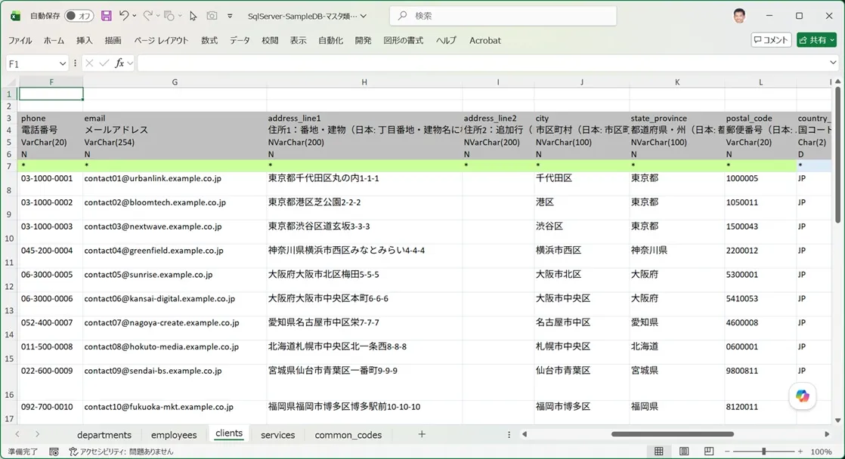Switch to the employees sheet tab
Screen dimensions: 845x459
coord(174,435)
